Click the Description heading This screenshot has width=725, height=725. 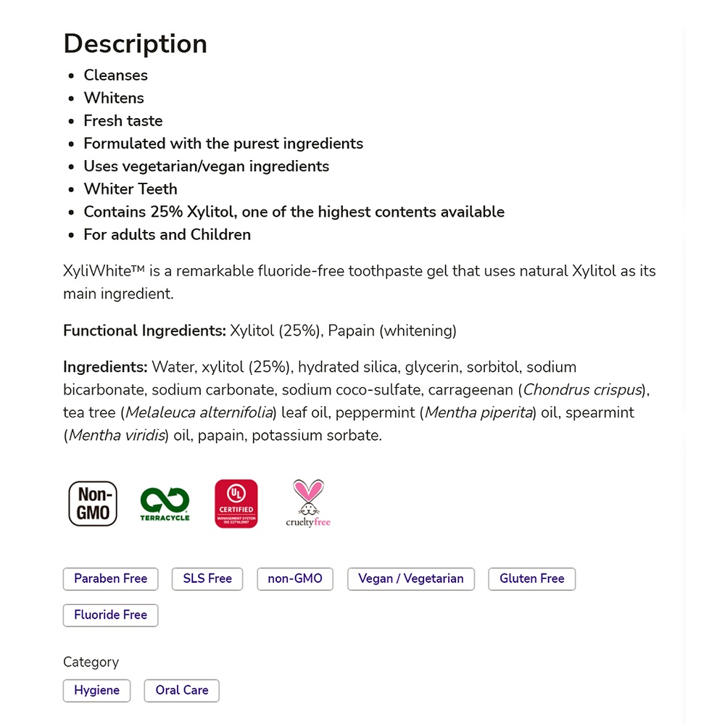[x=136, y=43]
